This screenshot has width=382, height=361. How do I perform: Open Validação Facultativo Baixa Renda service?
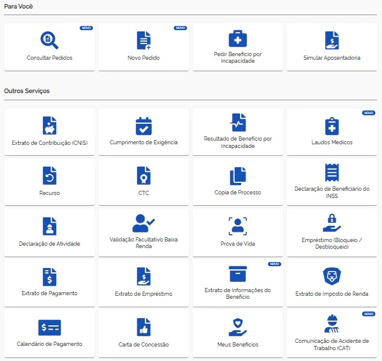click(x=144, y=232)
